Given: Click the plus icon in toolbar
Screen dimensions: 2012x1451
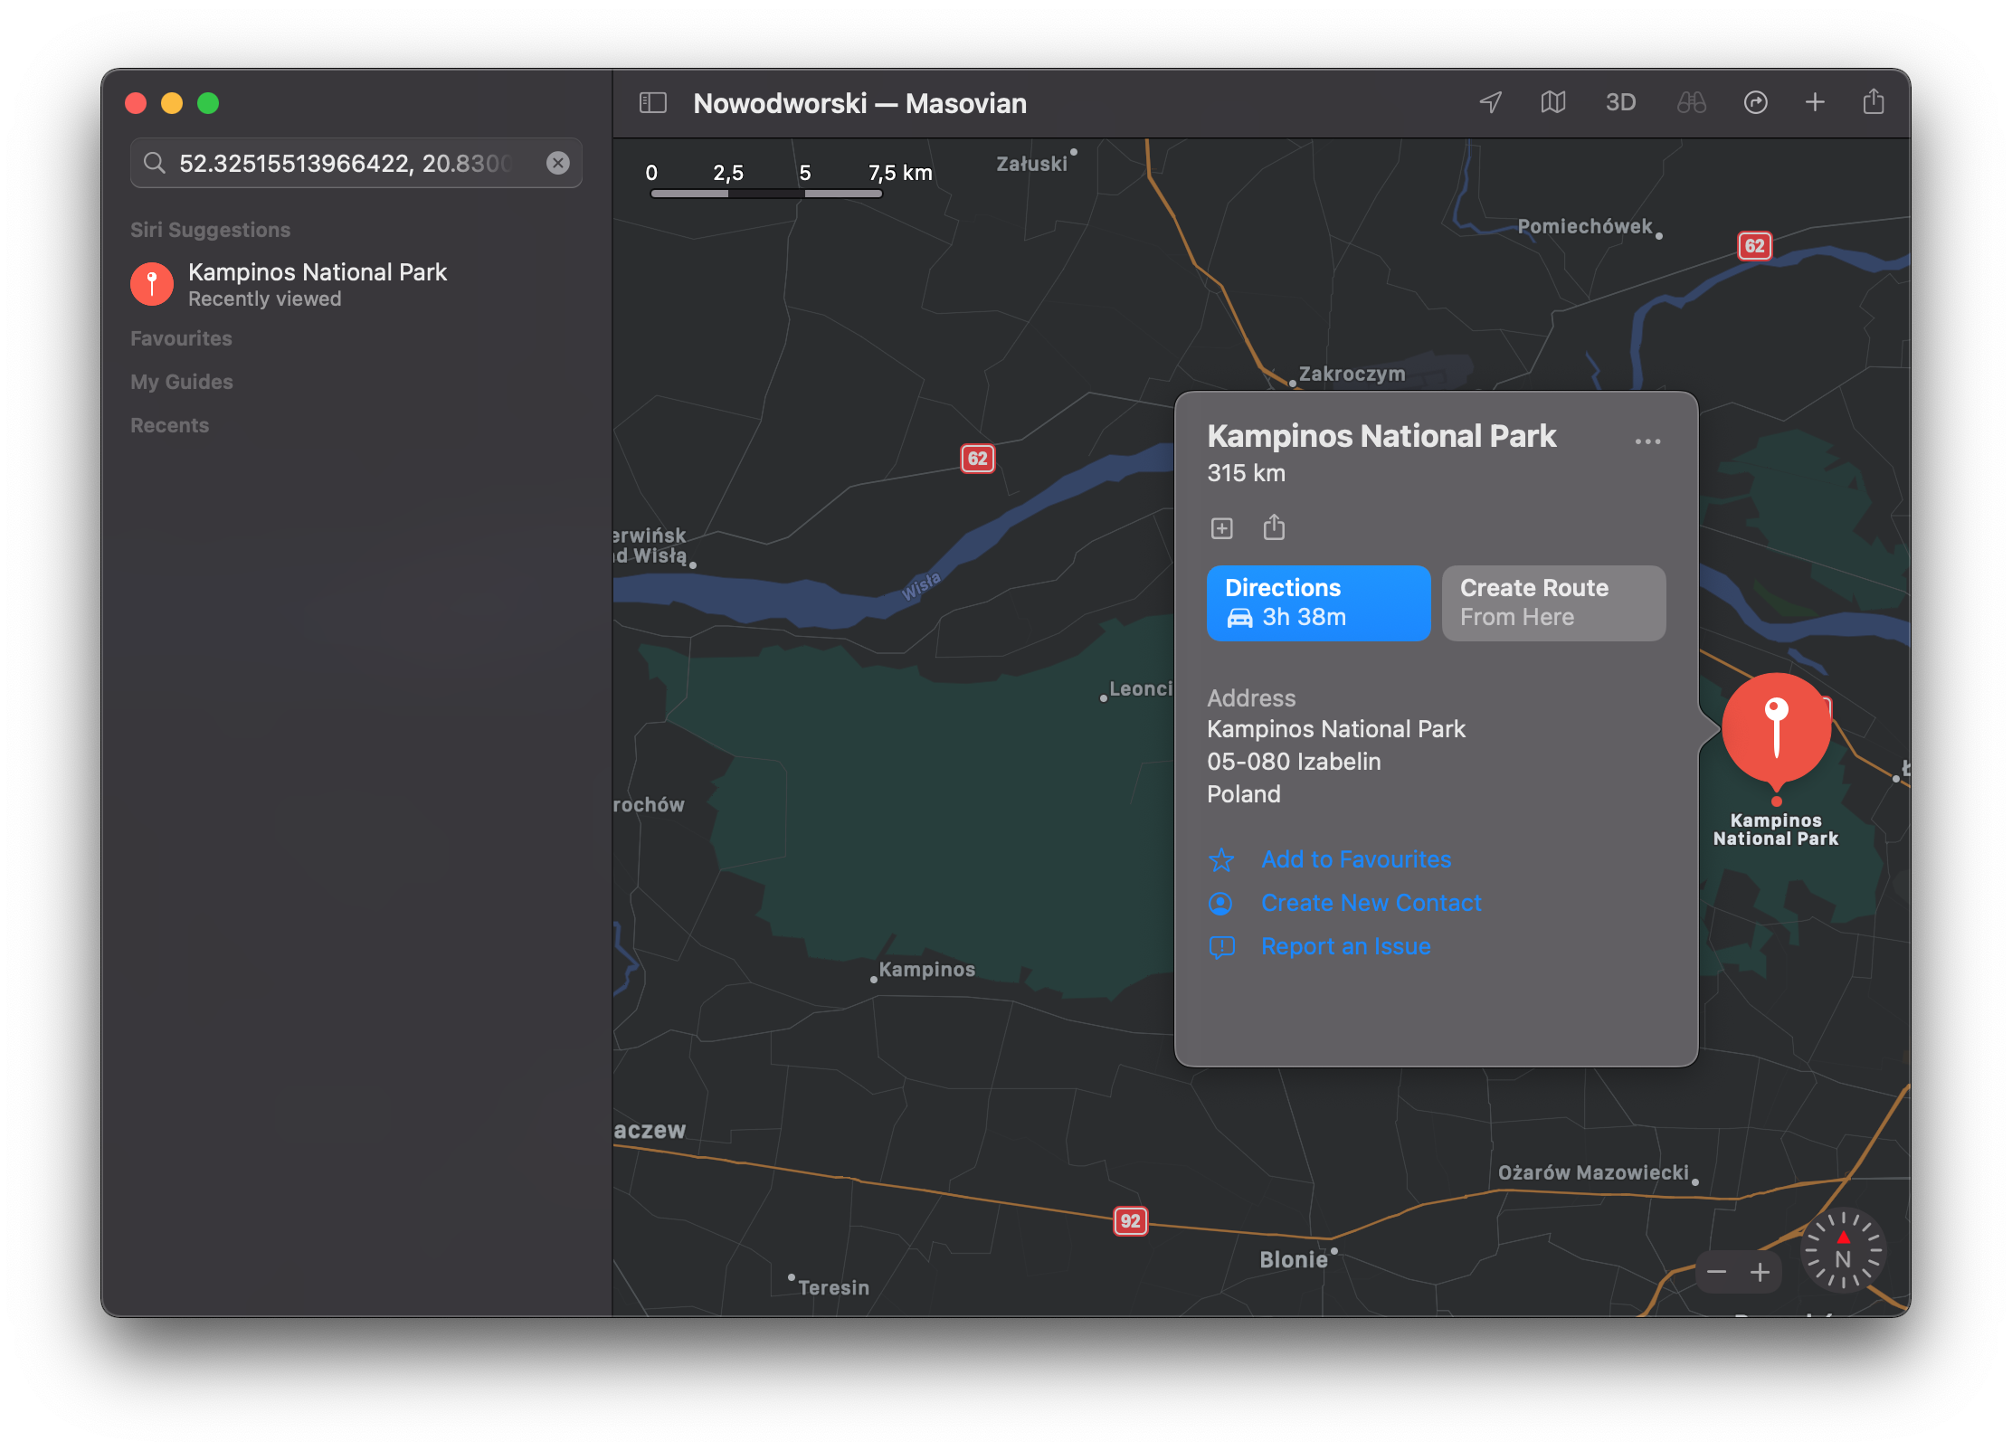Looking at the screenshot, I should [x=1814, y=102].
